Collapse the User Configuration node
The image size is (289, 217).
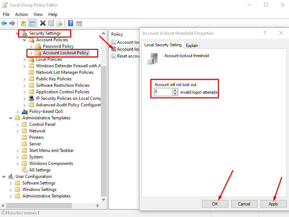(x=4, y=176)
